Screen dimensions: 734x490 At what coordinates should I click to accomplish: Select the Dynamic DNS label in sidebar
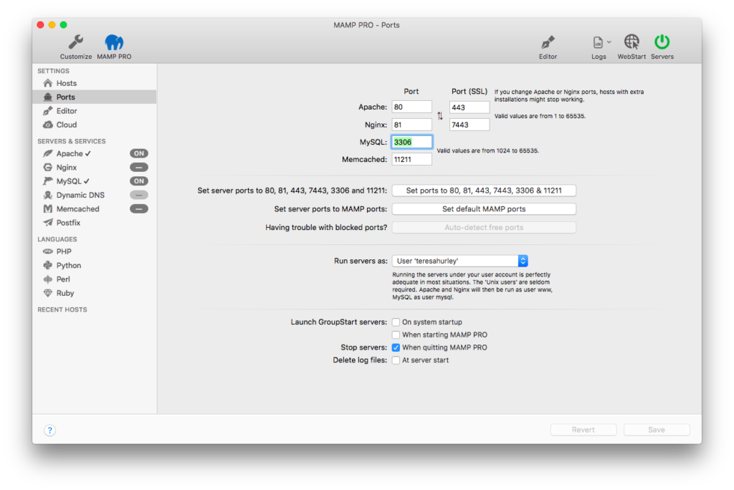tap(80, 195)
